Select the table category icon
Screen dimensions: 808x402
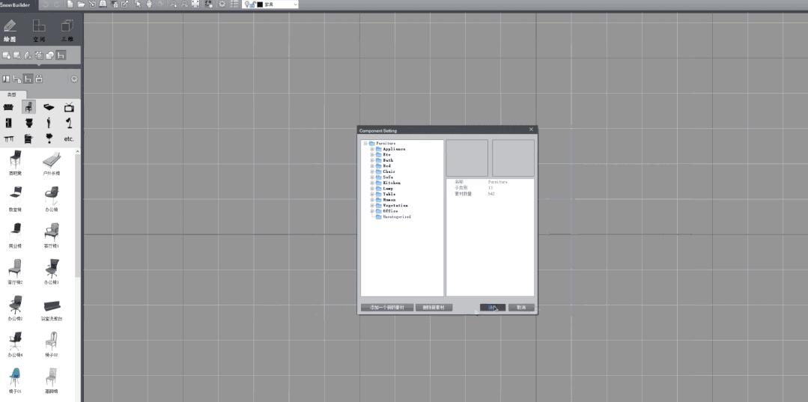[x=8, y=138]
